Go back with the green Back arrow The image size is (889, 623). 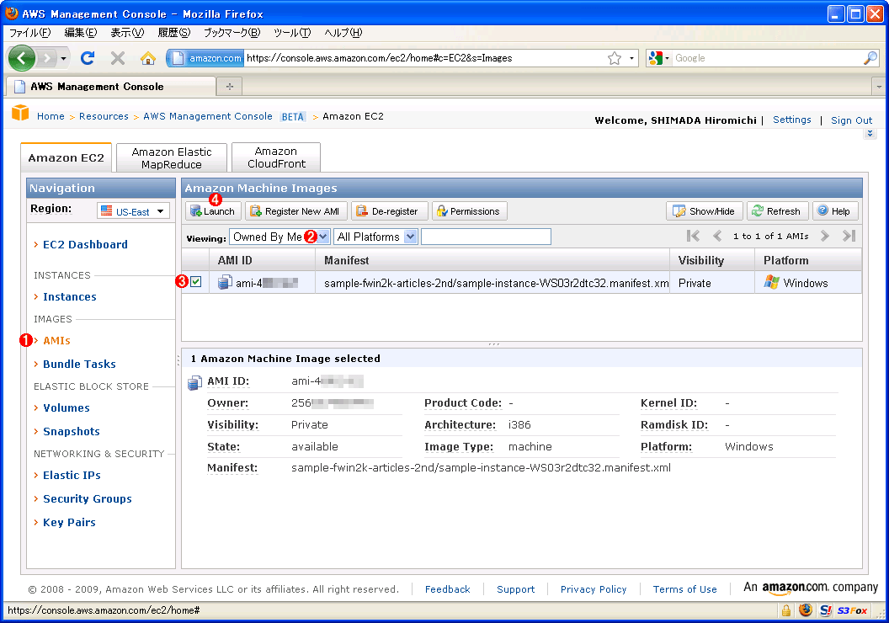[x=22, y=58]
